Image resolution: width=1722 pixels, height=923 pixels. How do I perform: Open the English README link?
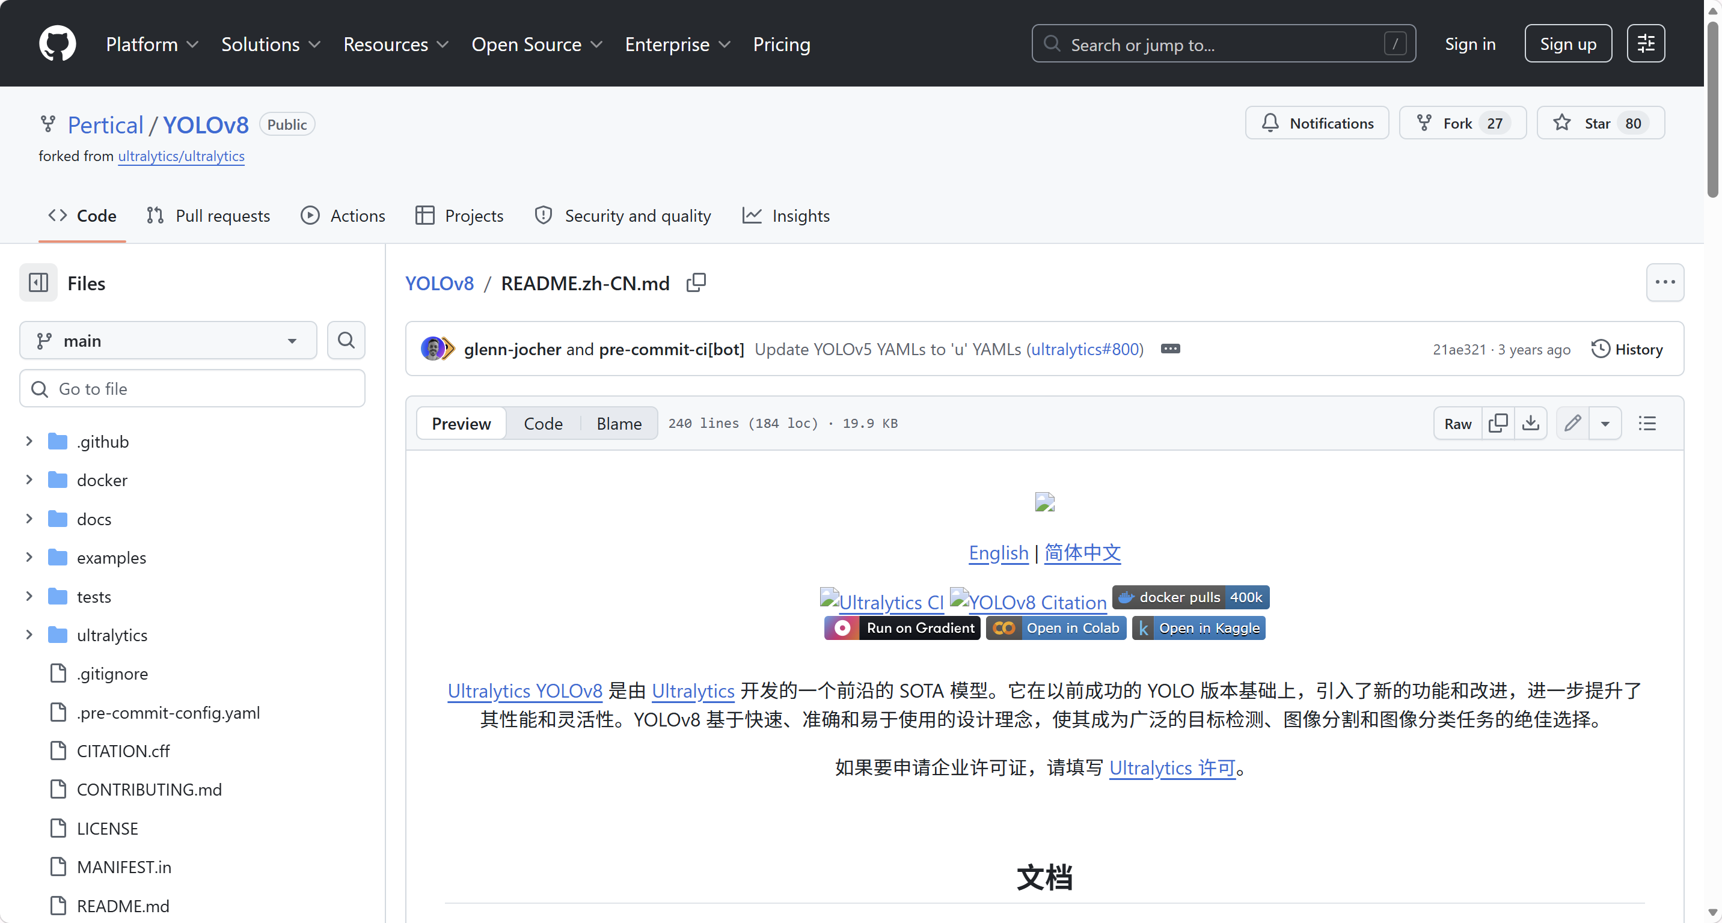pyautogui.click(x=999, y=553)
